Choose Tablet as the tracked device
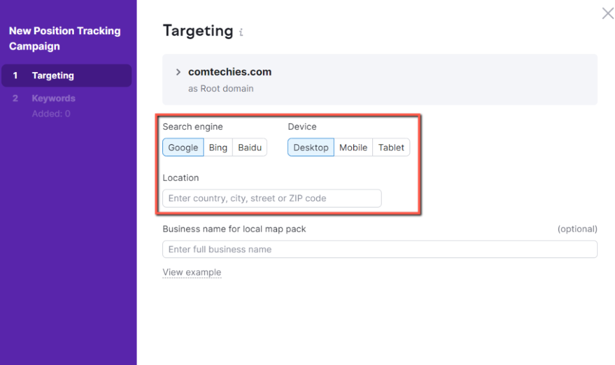615x365 pixels. (391, 147)
